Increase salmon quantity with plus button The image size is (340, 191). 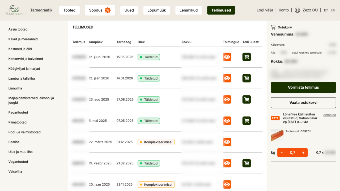[303, 153]
